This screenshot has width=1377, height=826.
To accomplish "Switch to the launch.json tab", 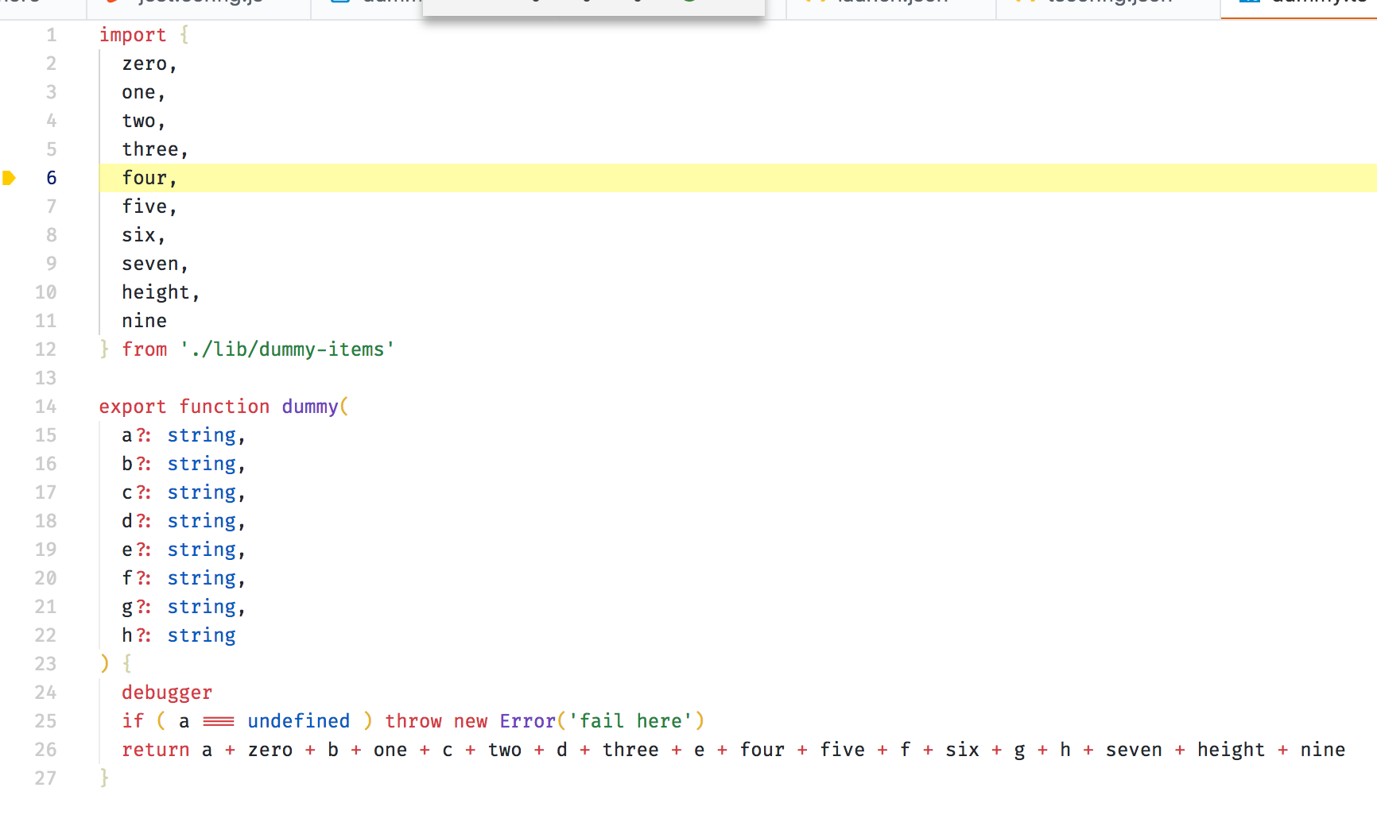I will pos(890,3).
